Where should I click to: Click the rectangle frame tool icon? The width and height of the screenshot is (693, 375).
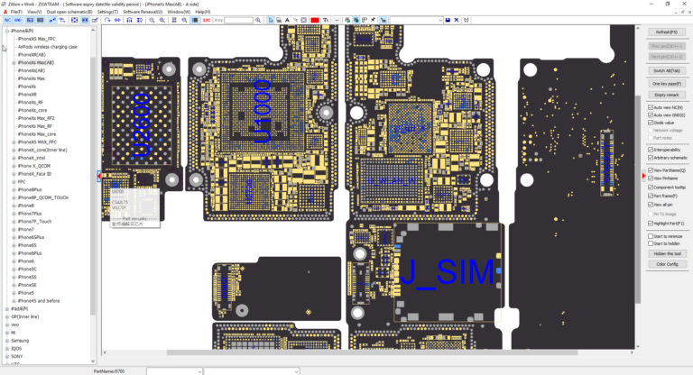point(303,20)
